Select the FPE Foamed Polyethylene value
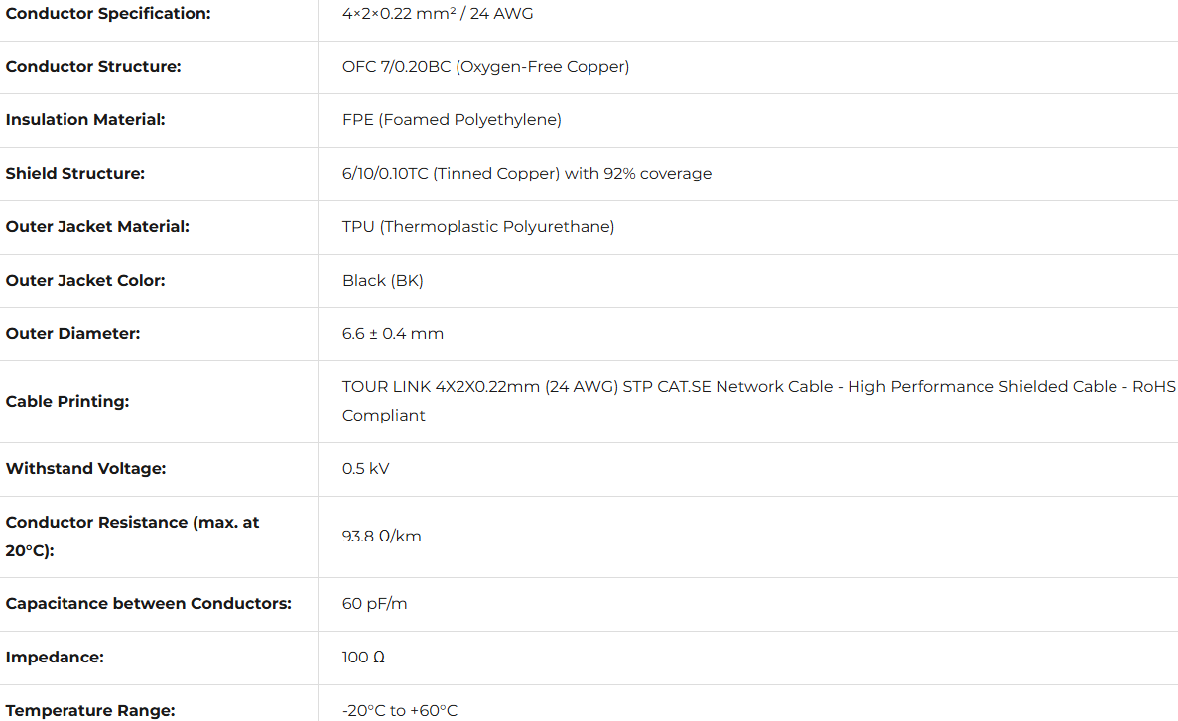1178x721 pixels. (452, 120)
